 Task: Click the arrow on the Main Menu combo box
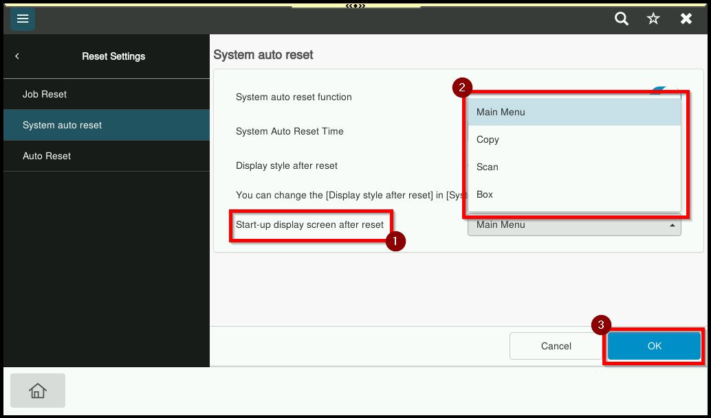click(672, 225)
